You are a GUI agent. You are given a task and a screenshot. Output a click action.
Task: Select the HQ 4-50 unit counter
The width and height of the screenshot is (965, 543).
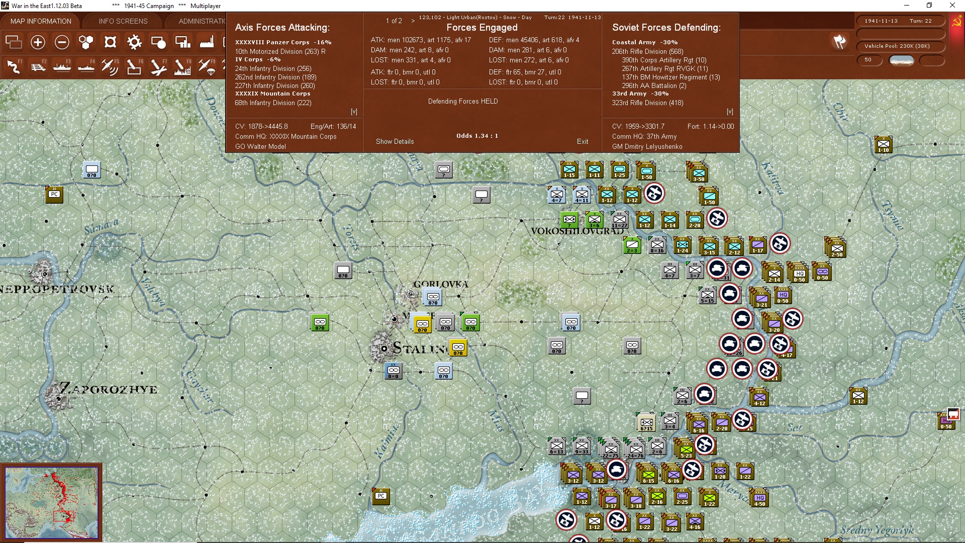pyautogui.click(x=759, y=498)
